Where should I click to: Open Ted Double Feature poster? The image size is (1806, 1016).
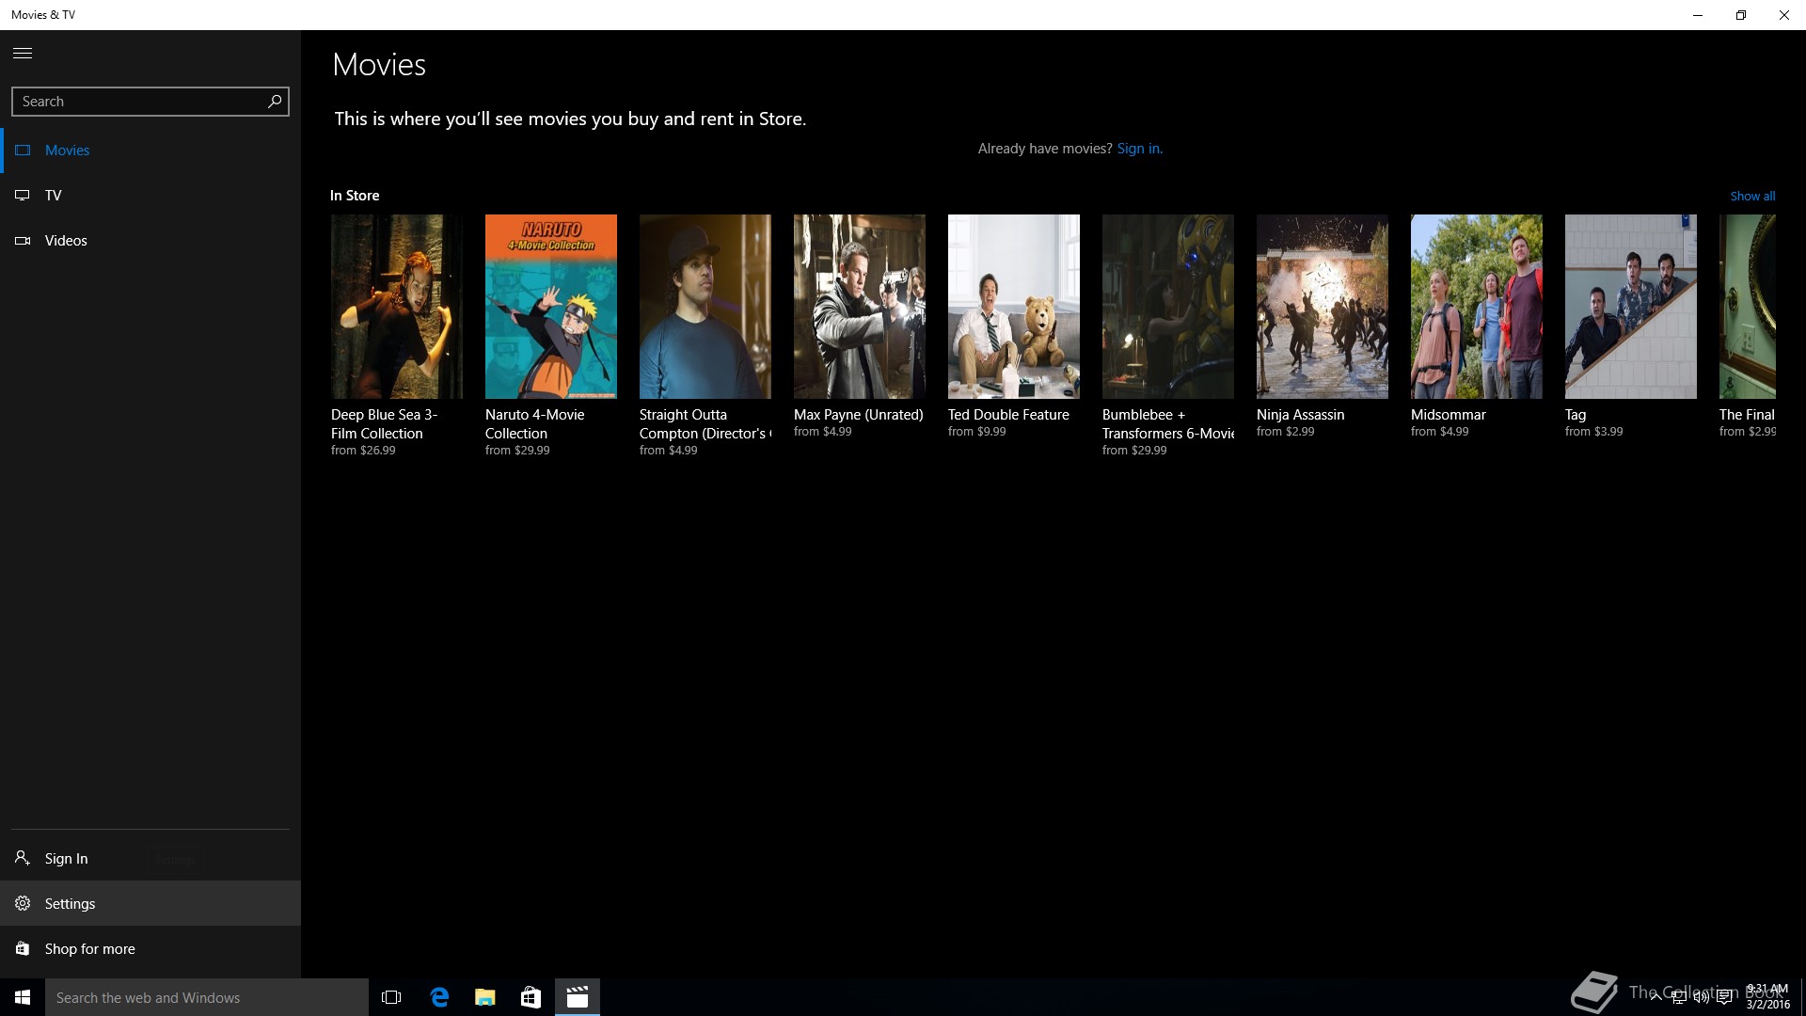pyautogui.click(x=1014, y=307)
